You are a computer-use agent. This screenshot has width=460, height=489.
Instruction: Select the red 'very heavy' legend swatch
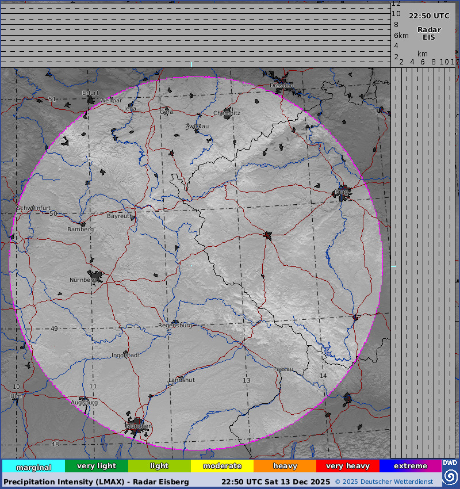347,466
